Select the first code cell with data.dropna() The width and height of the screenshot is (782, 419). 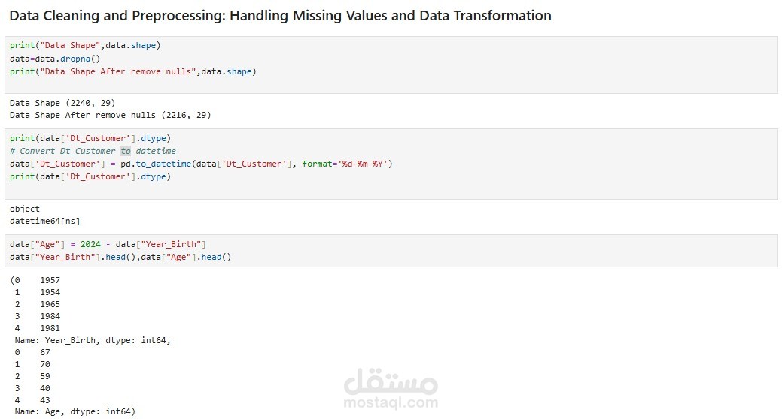click(x=391, y=65)
